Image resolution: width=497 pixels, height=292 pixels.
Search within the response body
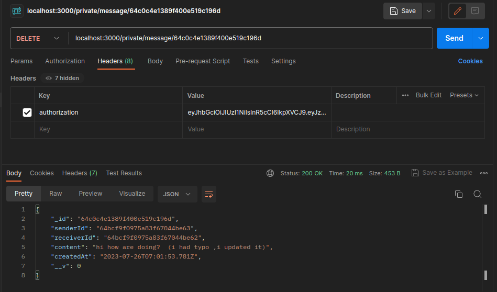(x=477, y=194)
